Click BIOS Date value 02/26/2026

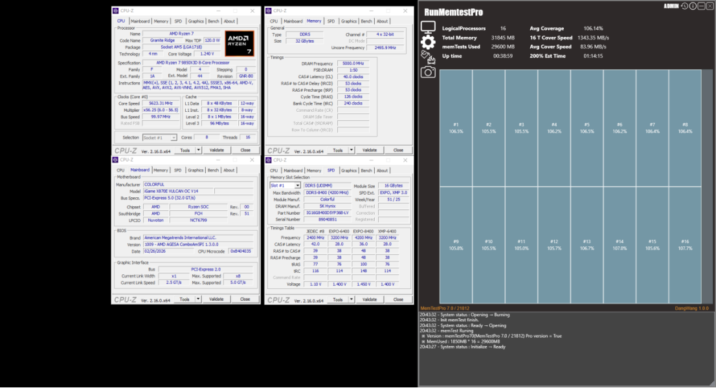[x=161, y=251]
